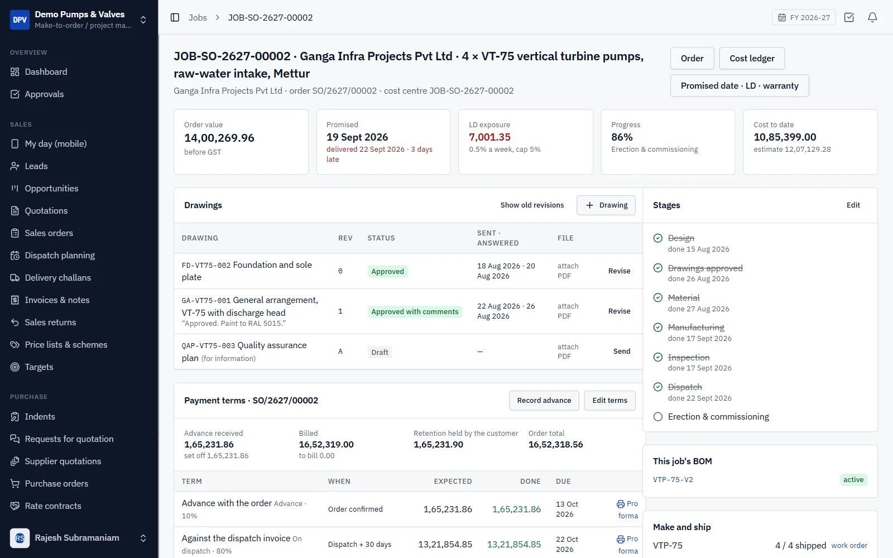This screenshot has height=558, width=893.
Task: Open the Cost ledger
Action: (x=752, y=59)
